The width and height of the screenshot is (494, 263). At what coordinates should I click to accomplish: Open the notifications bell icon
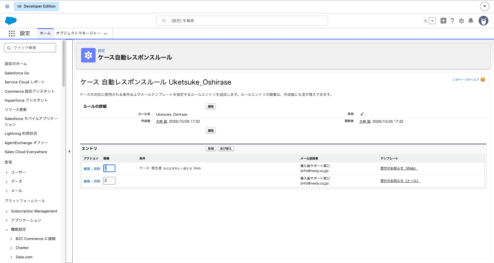click(x=471, y=21)
